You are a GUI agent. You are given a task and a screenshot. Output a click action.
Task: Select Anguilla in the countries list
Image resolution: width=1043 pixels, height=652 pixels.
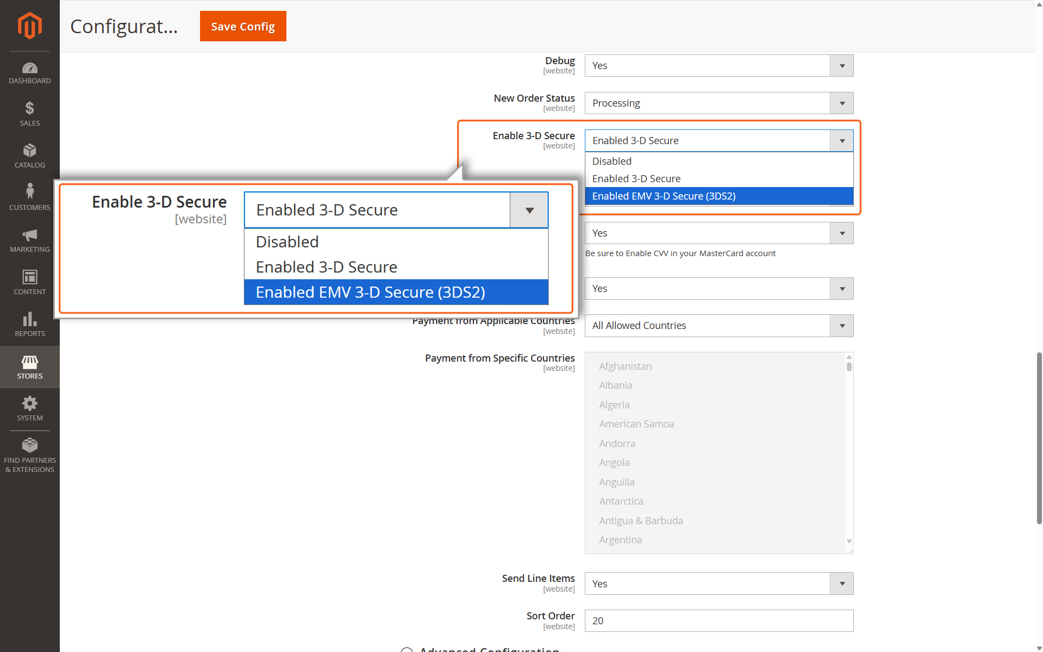[x=616, y=482]
